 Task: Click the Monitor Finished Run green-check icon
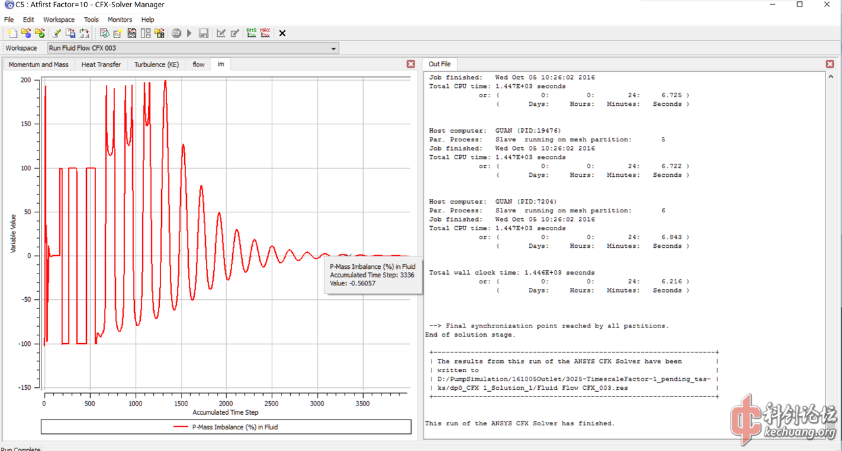click(x=39, y=33)
